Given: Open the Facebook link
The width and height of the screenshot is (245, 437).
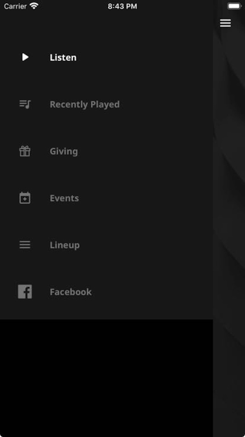Looking at the screenshot, I should tap(71, 292).
